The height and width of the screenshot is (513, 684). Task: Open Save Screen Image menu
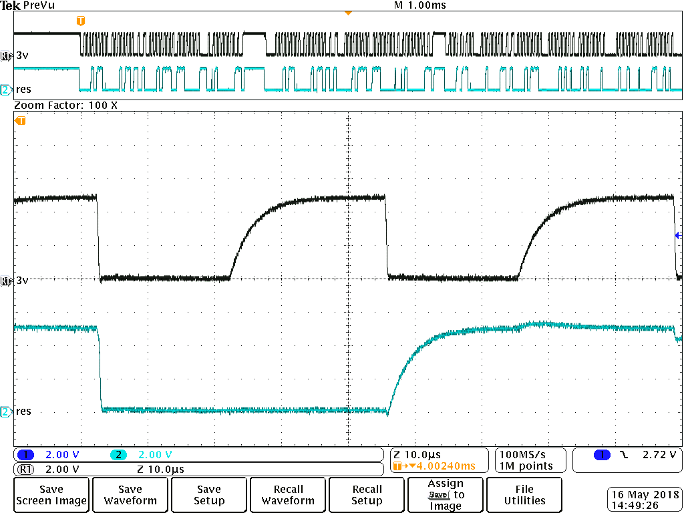(51, 495)
